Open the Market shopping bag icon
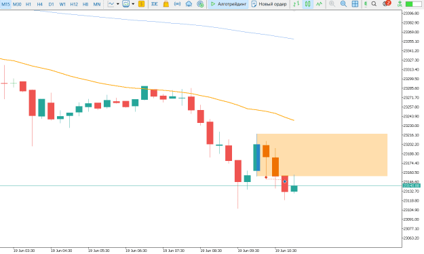Screen dimensions: 424x254 [166, 4]
